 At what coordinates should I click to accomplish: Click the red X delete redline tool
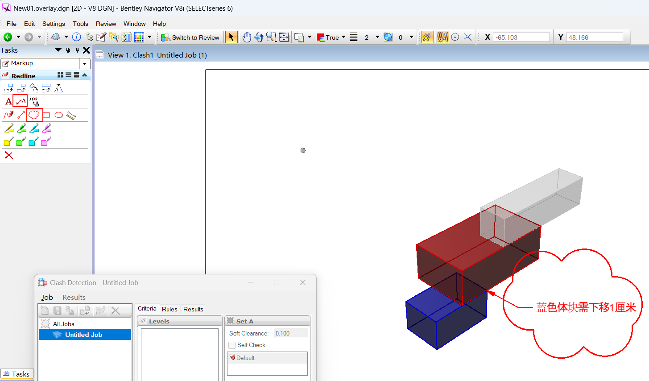pos(8,155)
